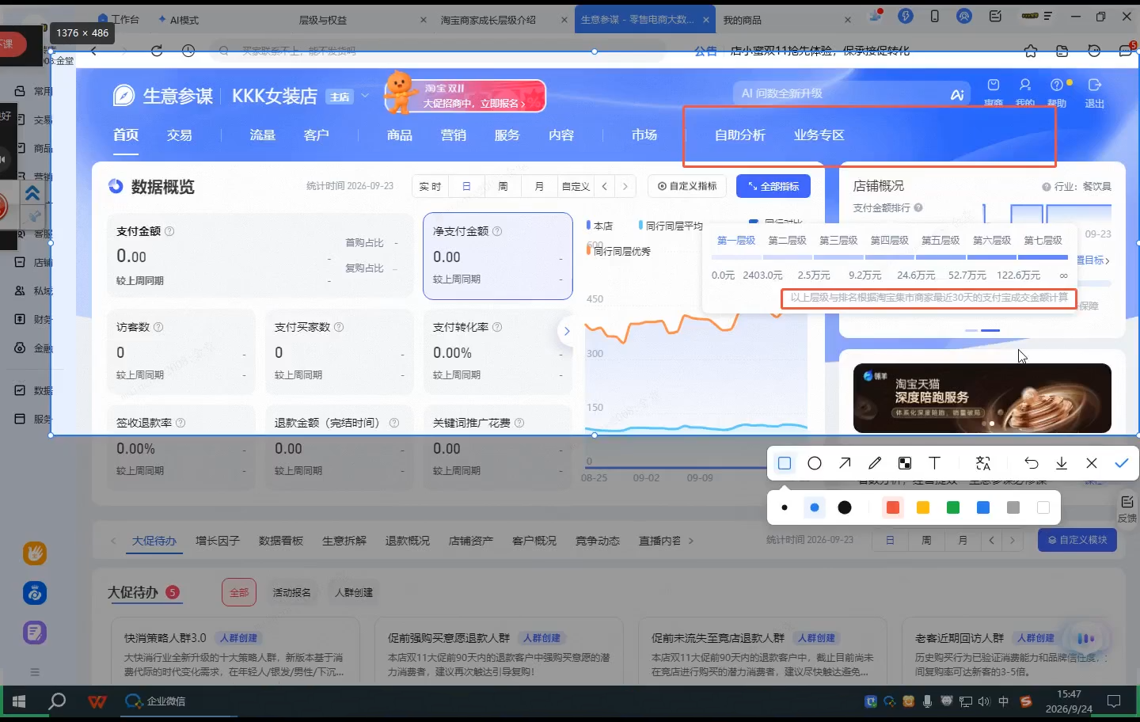Select the arrow annotation tool
This screenshot has height=722, width=1140.
pos(845,463)
